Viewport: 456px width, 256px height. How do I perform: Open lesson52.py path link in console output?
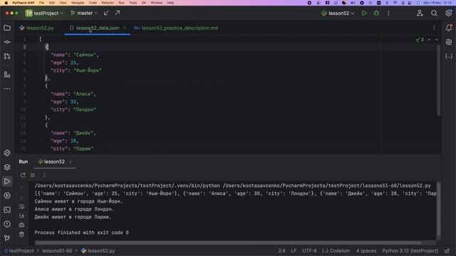point(327,186)
